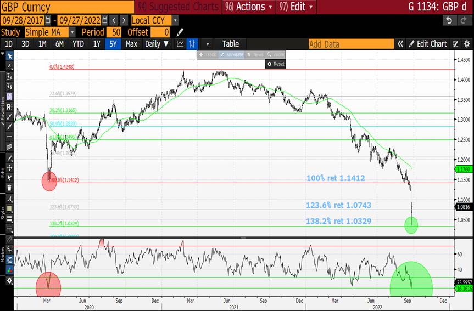Open the Daily periodicity dropdown
Screen dimensions: 474x311
157,44
